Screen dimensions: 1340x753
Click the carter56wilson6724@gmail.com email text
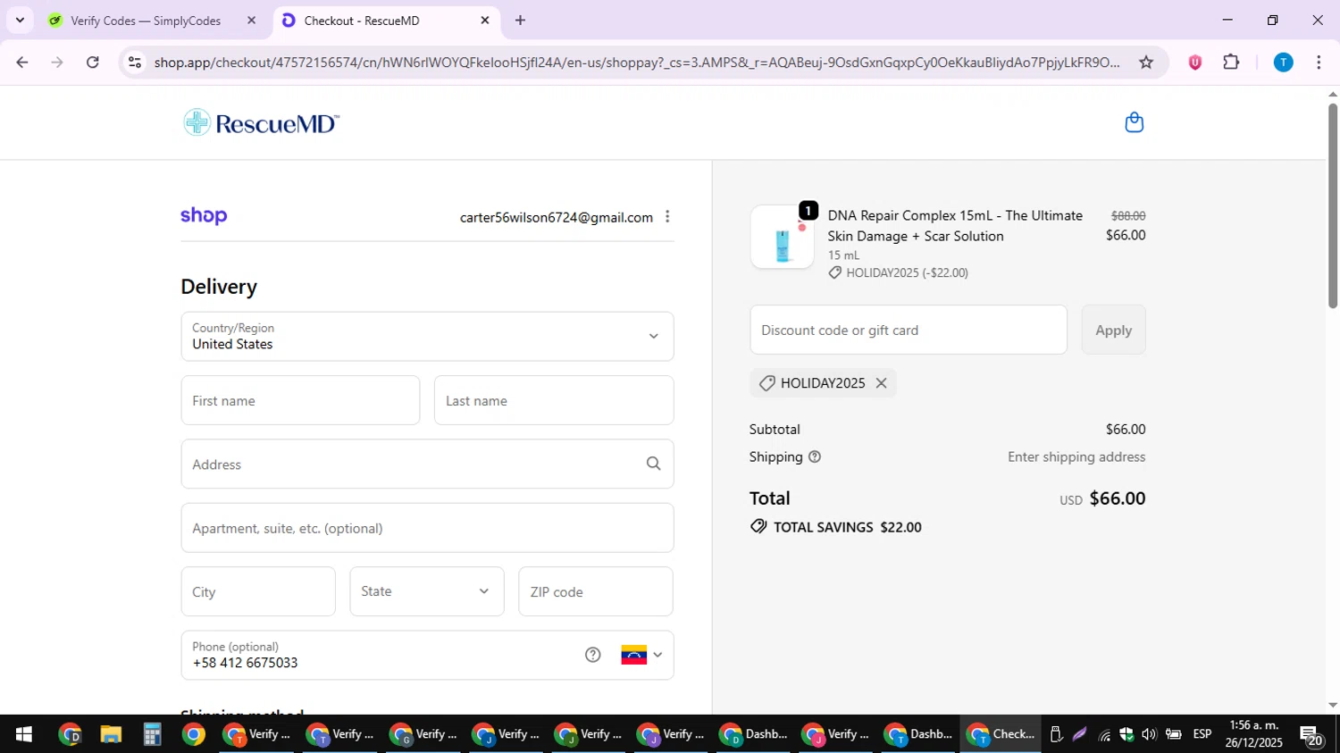(557, 217)
